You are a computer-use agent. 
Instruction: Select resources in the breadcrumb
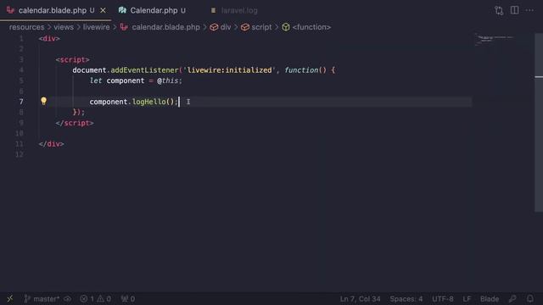point(26,27)
